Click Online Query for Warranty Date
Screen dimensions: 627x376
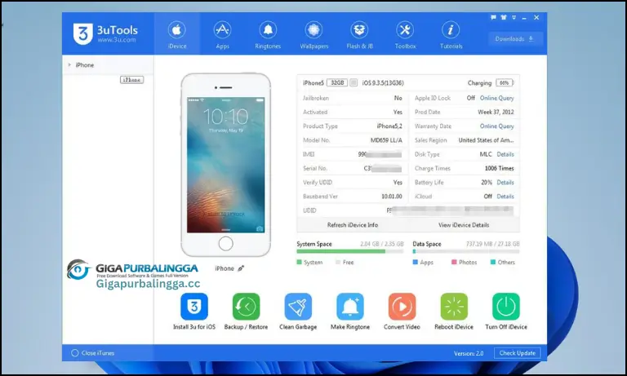click(497, 126)
